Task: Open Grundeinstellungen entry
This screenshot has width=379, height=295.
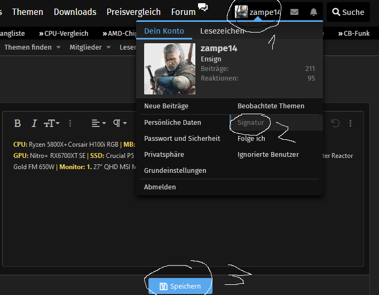Action: point(175,170)
